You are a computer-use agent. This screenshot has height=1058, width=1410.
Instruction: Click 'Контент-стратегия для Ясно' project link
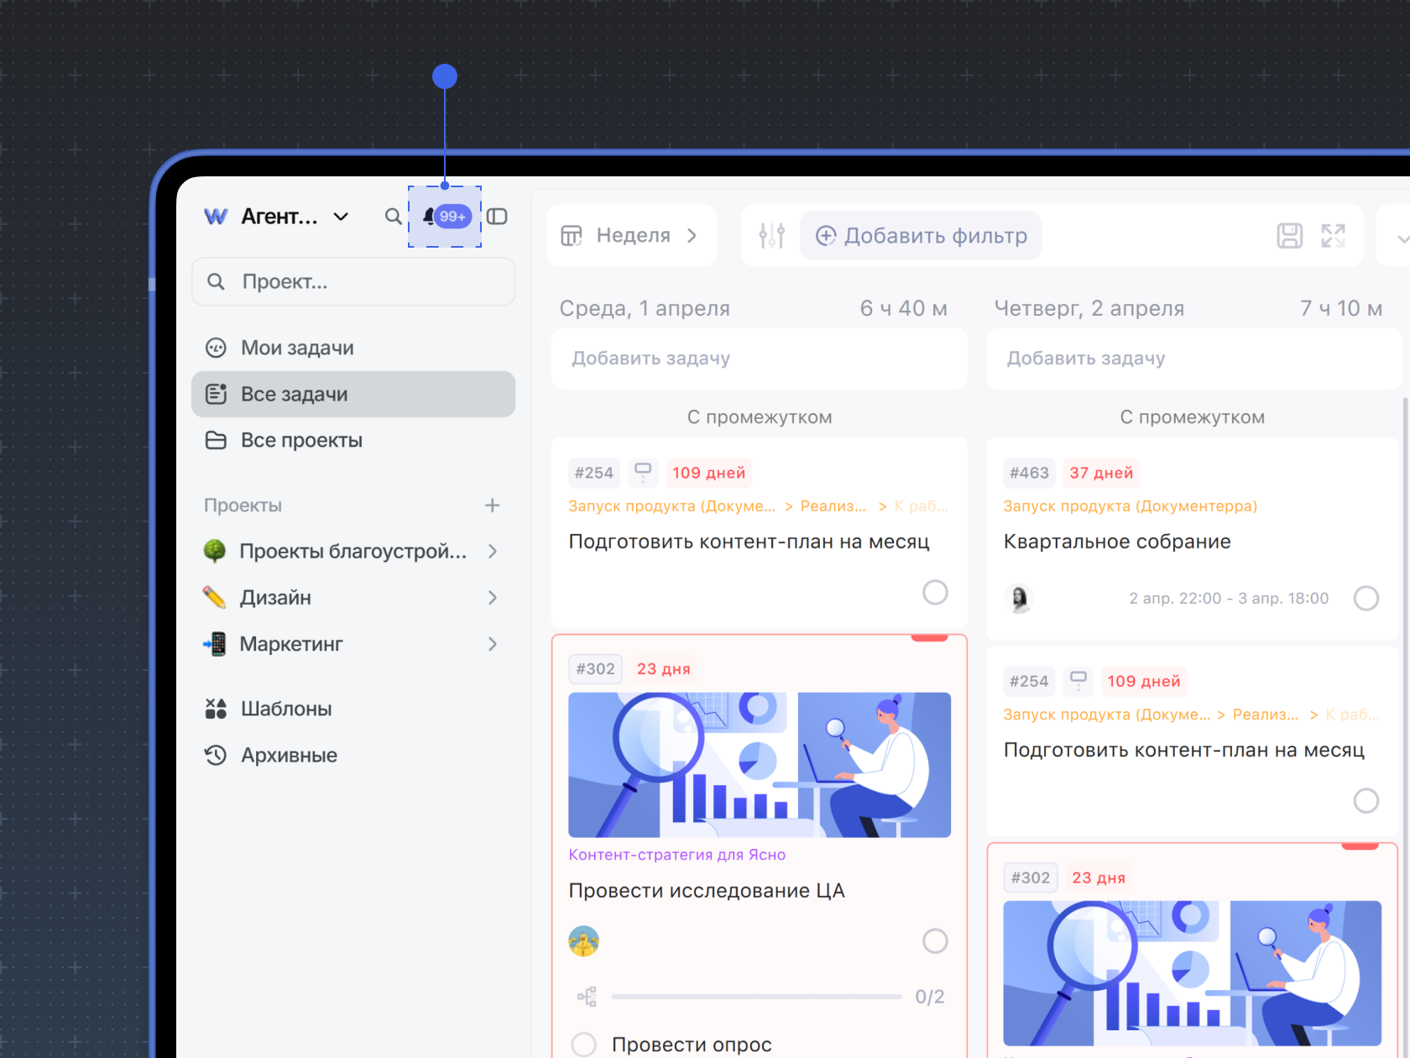tap(676, 855)
